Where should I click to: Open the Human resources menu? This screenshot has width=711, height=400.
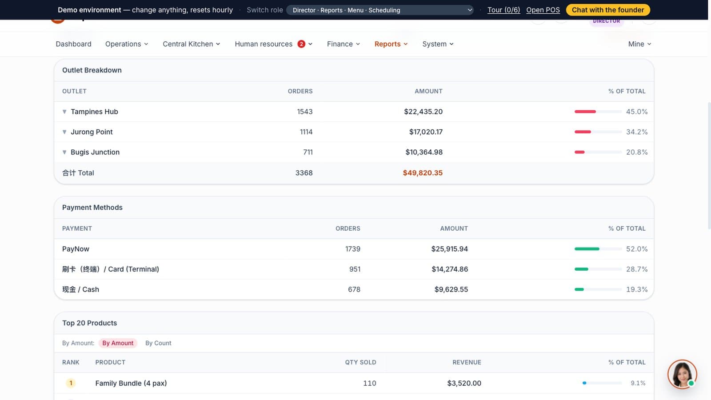click(x=274, y=44)
